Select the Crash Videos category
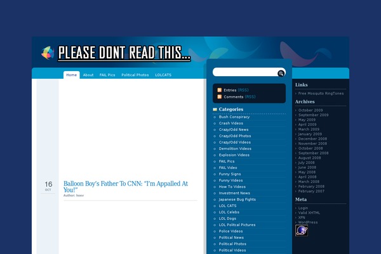This screenshot has width=381, height=254. point(231,123)
